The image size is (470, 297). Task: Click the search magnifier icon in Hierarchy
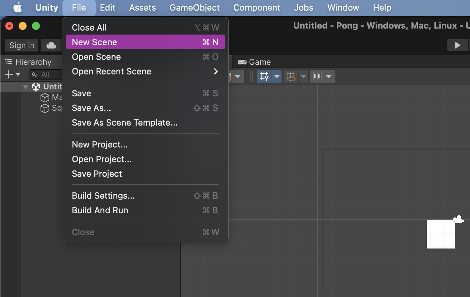pos(35,75)
